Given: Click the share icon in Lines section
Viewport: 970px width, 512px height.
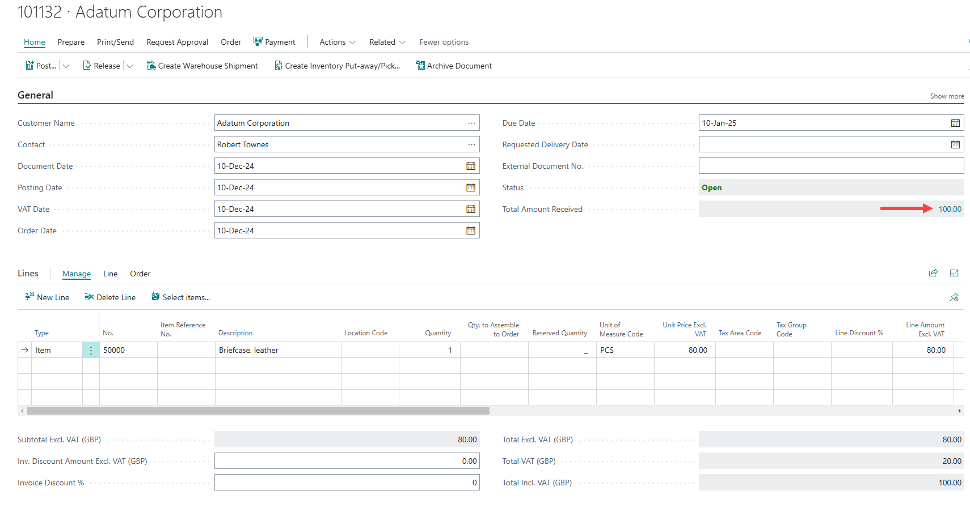Looking at the screenshot, I should click(933, 273).
